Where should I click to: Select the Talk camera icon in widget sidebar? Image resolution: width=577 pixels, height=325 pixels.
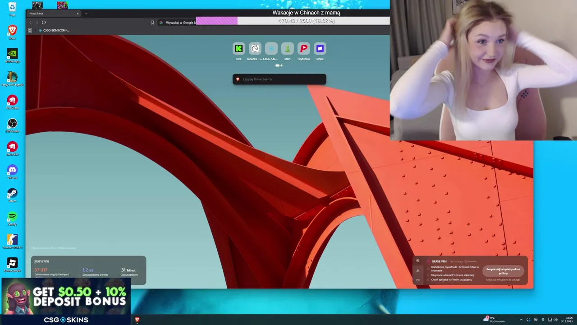(418, 280)
